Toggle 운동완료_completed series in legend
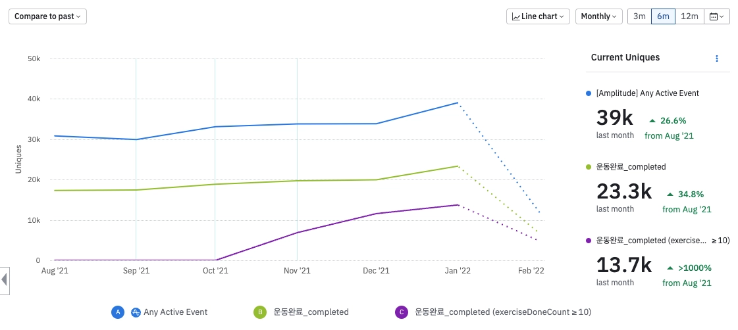This screenshot has width=738, height=330. pos(311,312)
